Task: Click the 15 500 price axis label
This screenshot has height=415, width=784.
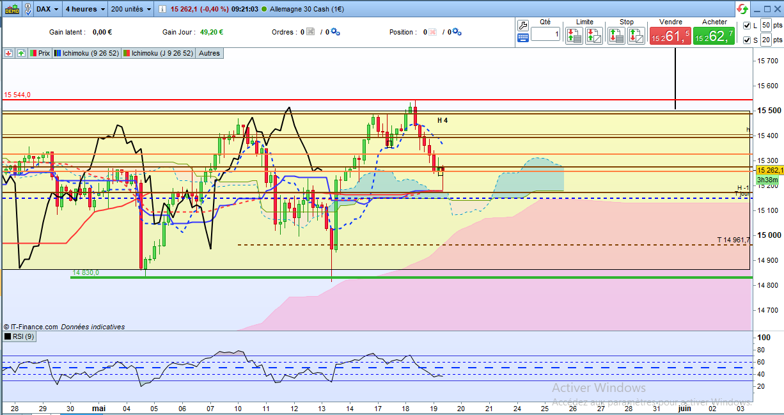Action: pos(769,111)
